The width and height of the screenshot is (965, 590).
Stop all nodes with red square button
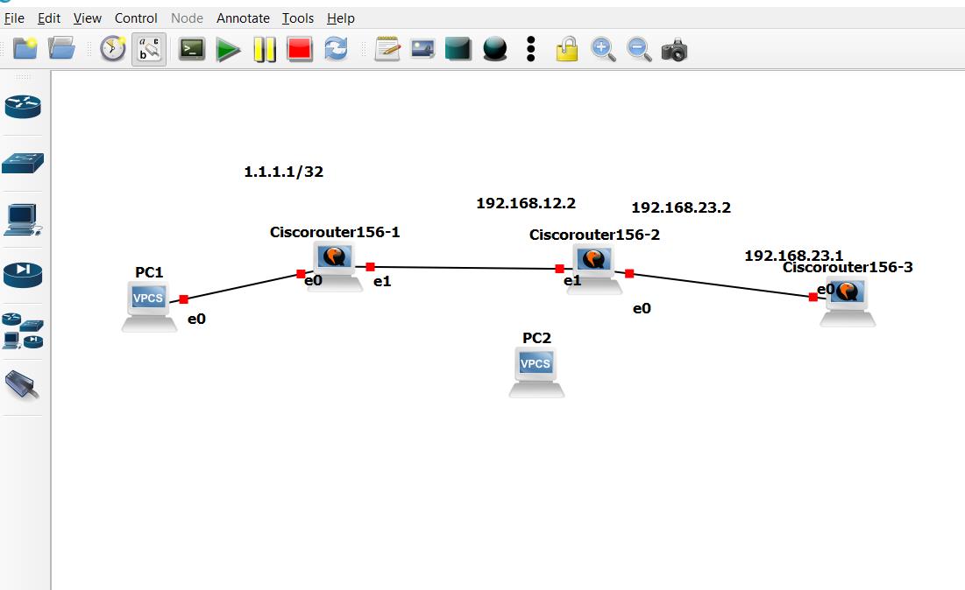click(x=300, y=49)
